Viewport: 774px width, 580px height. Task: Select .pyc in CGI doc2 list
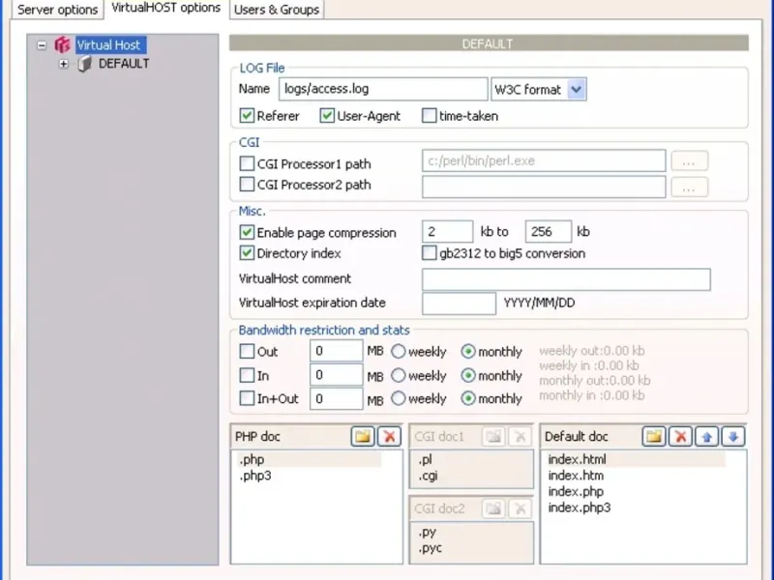[x=430, y=548]
